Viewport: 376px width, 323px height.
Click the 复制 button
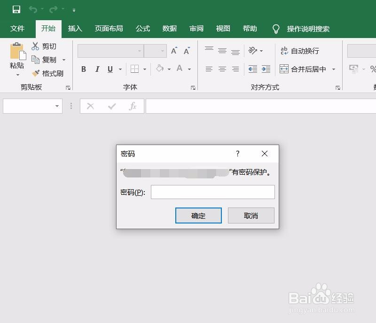point(44,60)
